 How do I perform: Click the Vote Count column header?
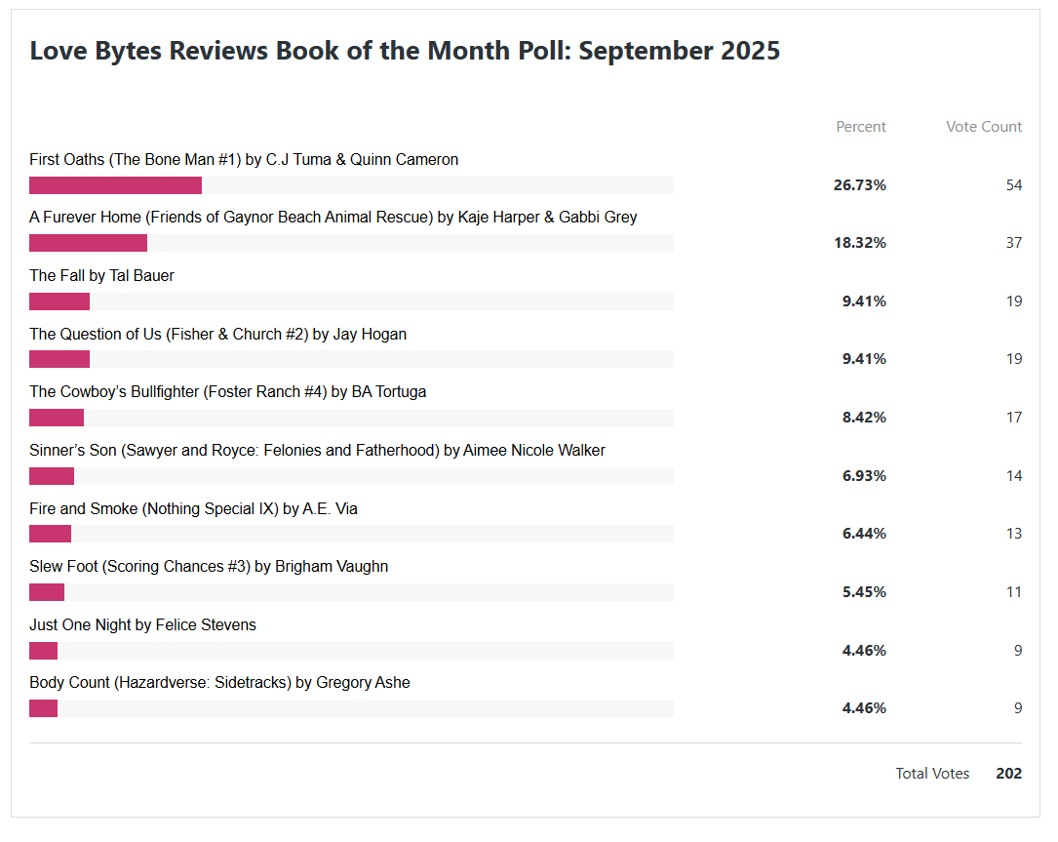[x=984, y=127]
